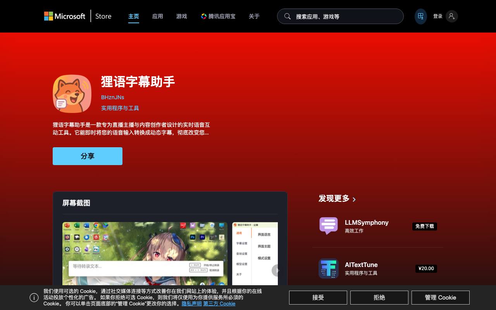The image size is (496, 310).
Task: Open the 第三方 Cookie link
Action: click(x=219, y=304)
